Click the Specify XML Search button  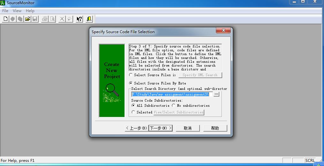pyautogui.click(x=200, y=75)
